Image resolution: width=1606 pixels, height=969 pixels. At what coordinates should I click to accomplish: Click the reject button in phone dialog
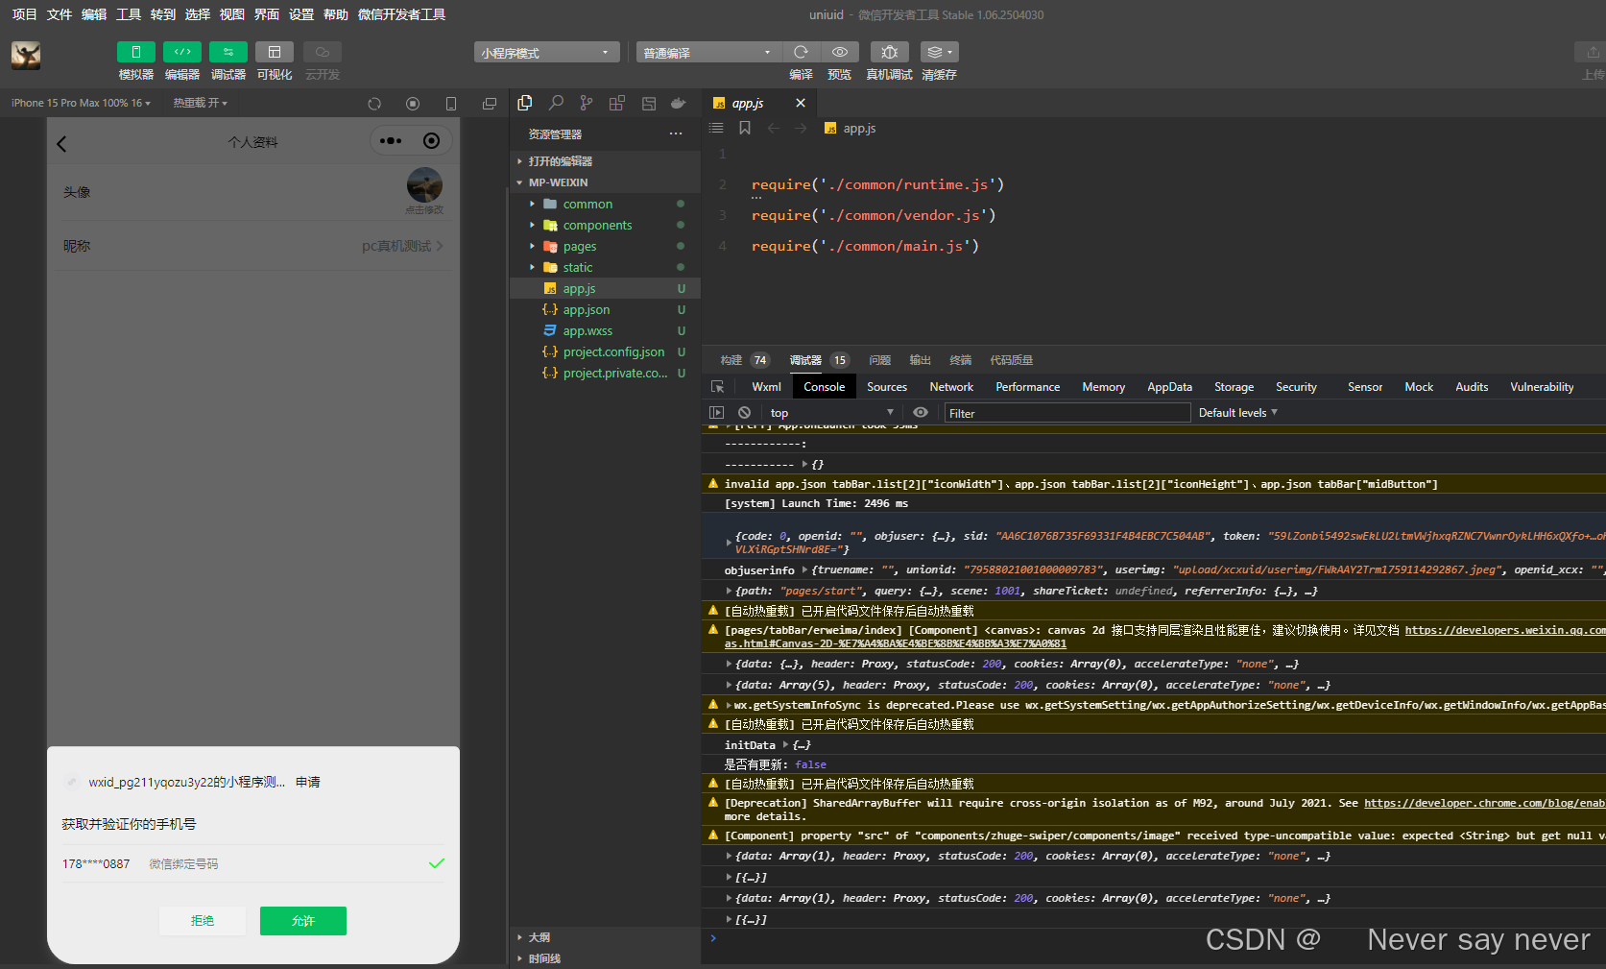[x=203, y=921]
